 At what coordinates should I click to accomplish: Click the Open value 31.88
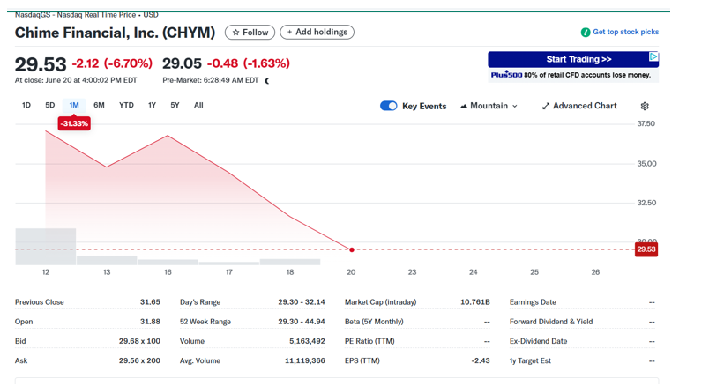150,322
